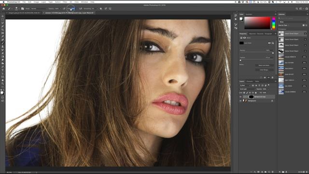The width and height of the screenshot is (309, 174).
Task: Open the Filter menu
Action: pos(65,2)
